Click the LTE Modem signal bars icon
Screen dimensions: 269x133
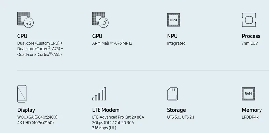99,94
